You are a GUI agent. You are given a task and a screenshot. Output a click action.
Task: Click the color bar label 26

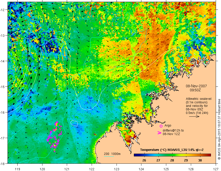click(x=144, y=160)
